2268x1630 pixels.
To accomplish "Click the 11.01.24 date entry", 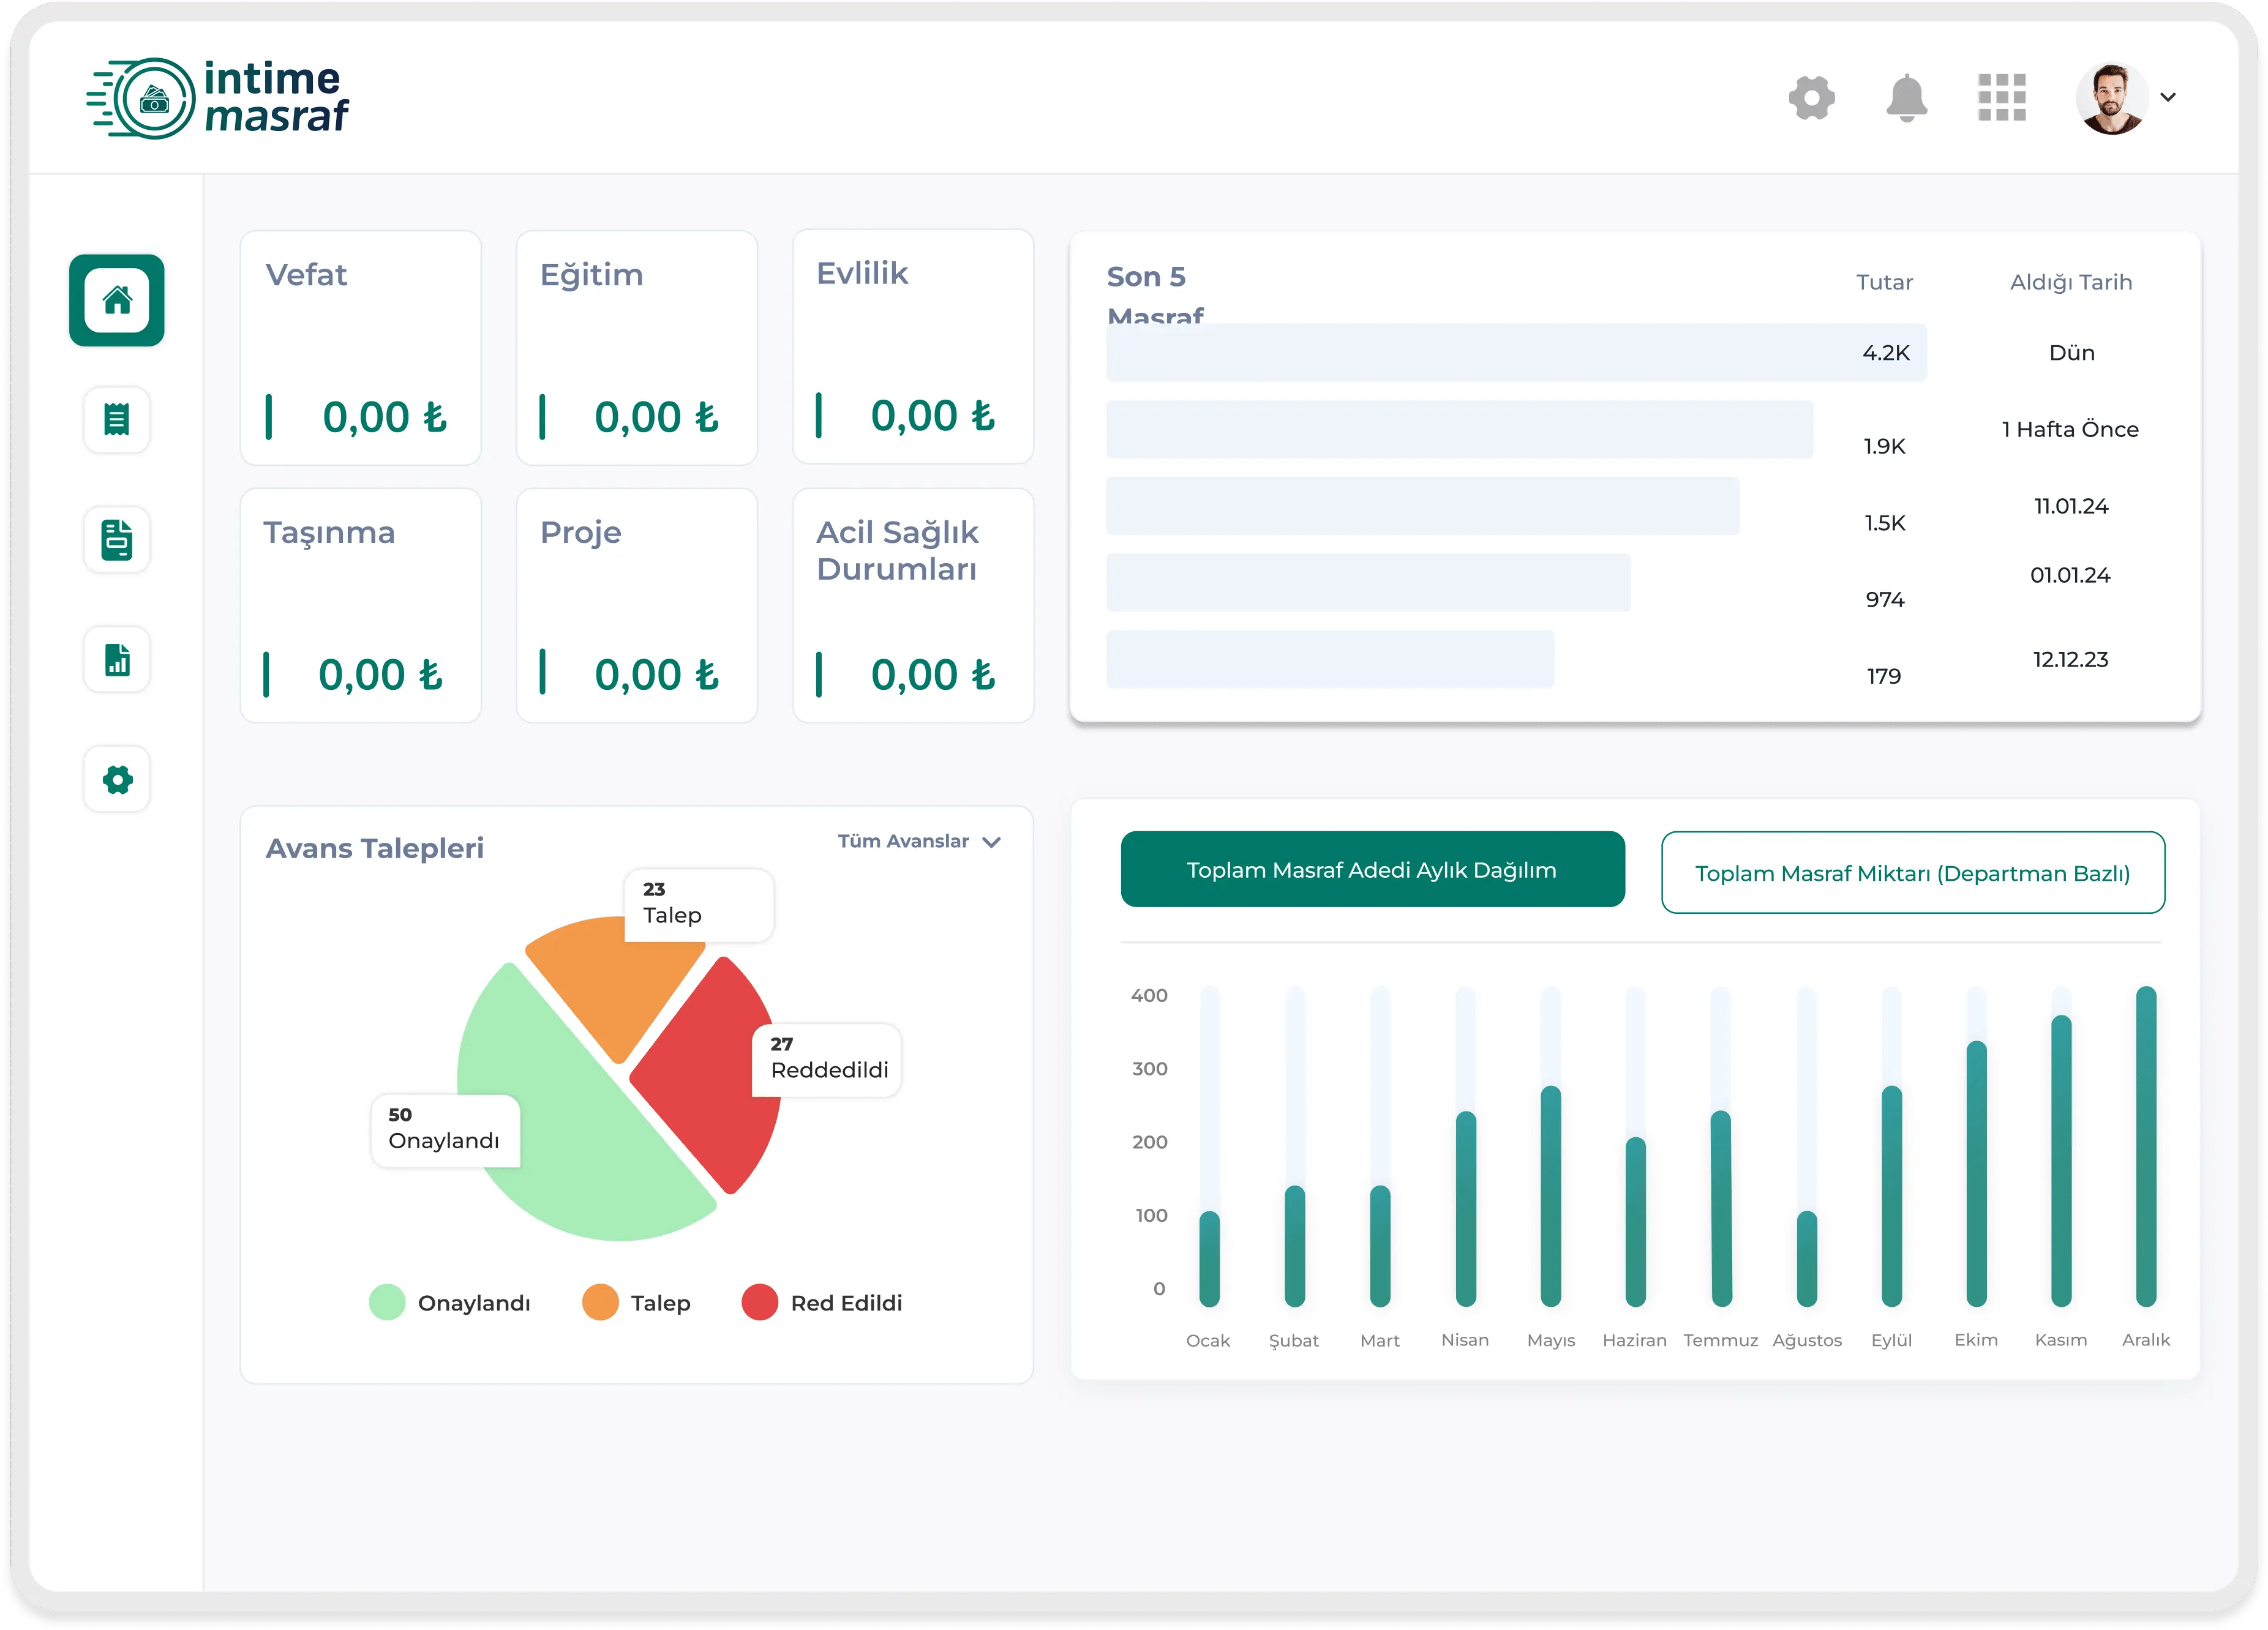I will 2070,506.
